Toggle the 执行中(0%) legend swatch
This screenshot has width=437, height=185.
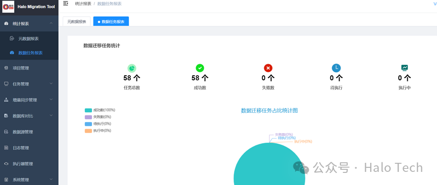(x=88, y=131)
